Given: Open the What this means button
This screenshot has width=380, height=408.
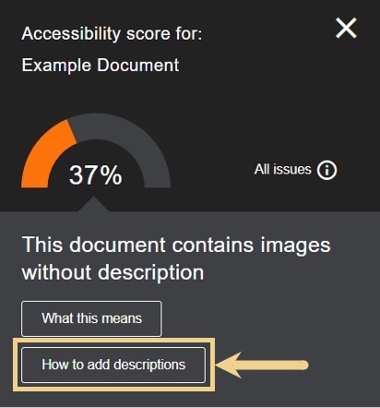Looking at the screenshot, I should click(x=91, y=318).
